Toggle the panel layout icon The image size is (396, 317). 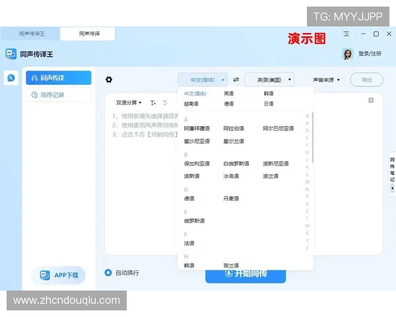point(371,100)
